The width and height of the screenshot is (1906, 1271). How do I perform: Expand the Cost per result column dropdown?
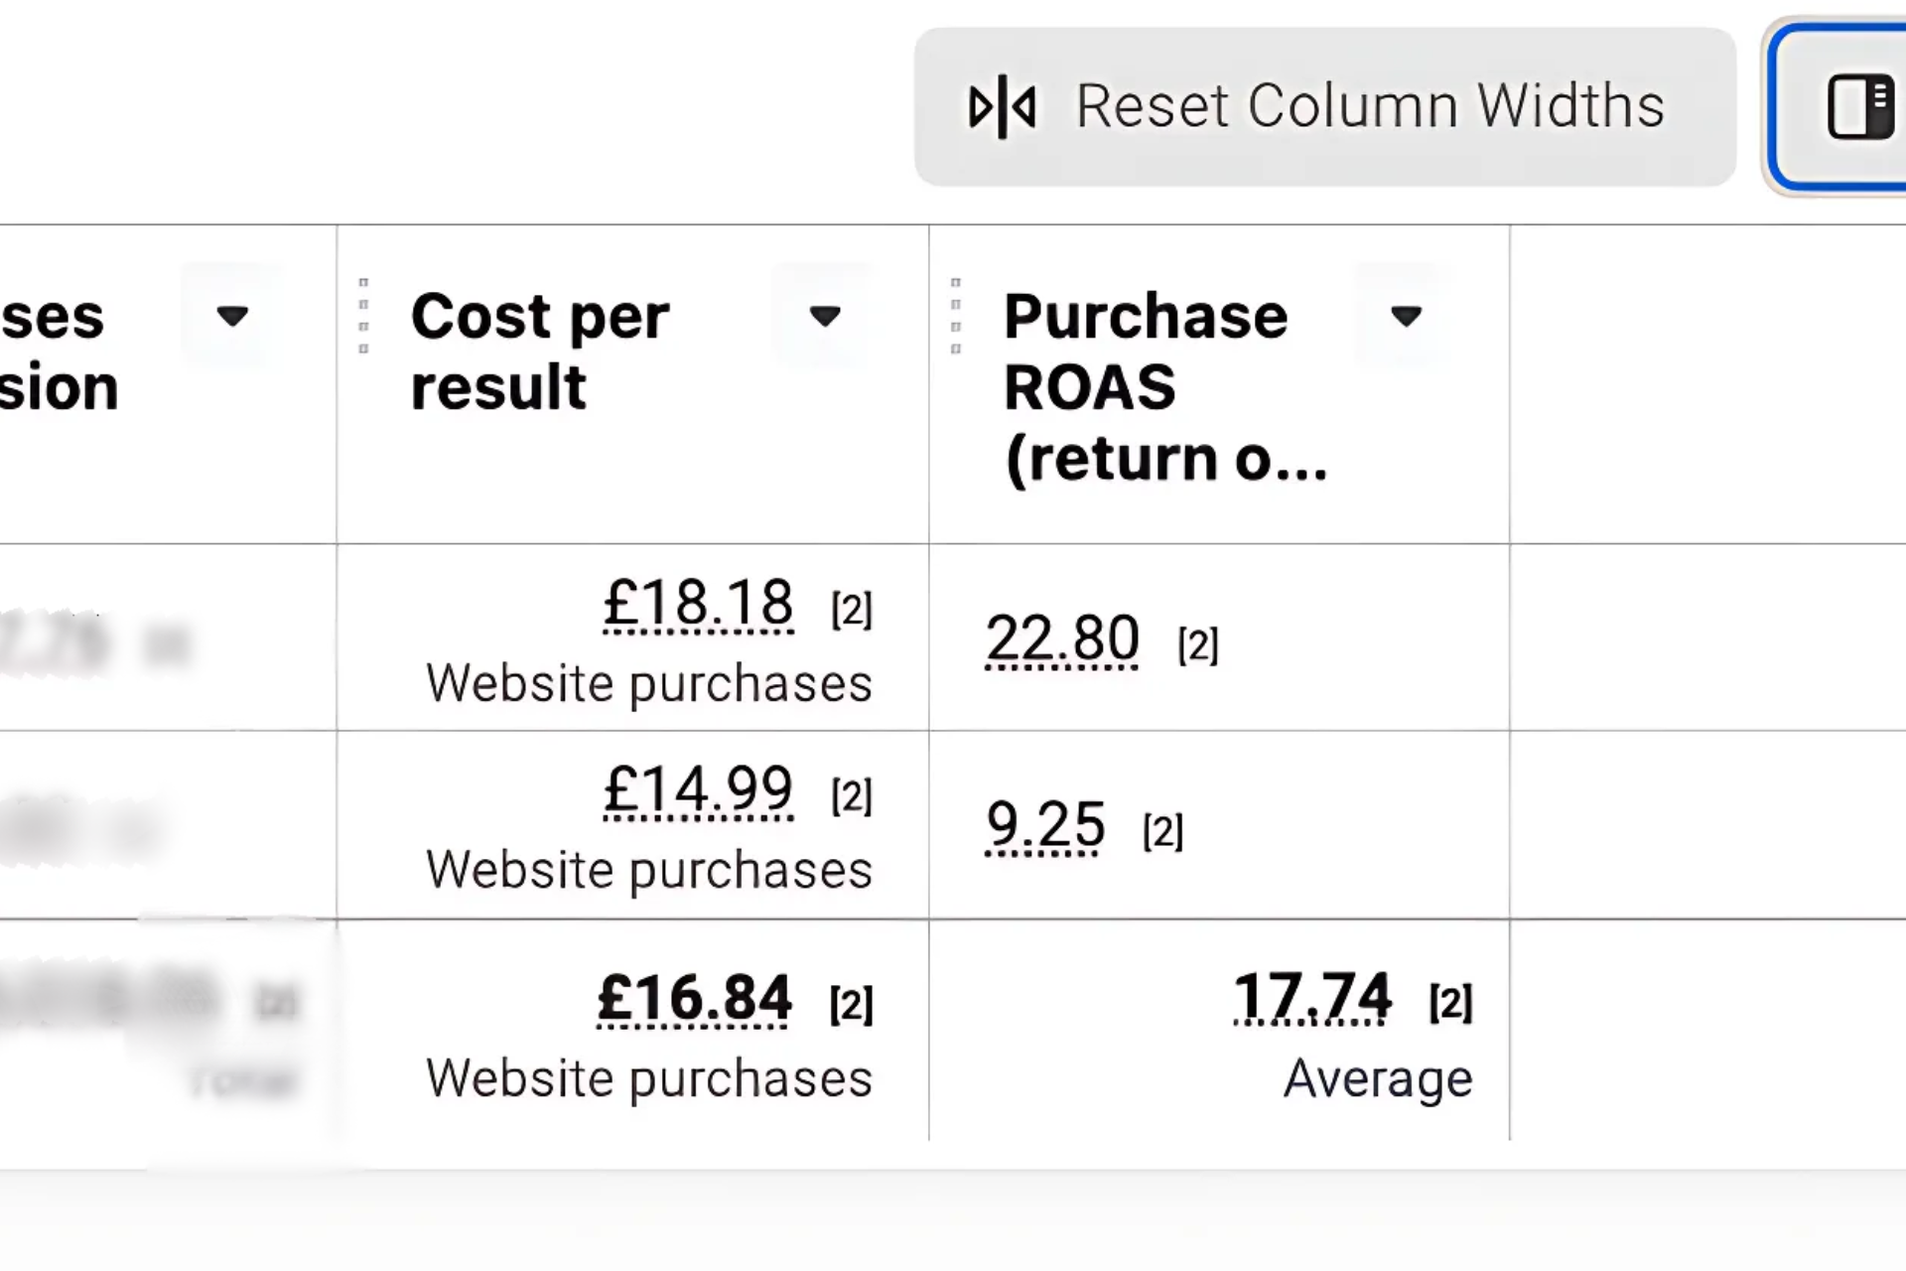(824, 316)
